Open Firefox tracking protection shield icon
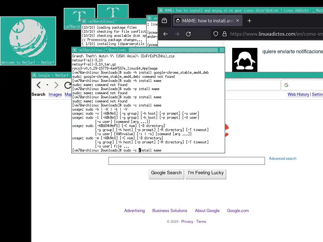Screen dimensions: 323x242 pos(216,34)
